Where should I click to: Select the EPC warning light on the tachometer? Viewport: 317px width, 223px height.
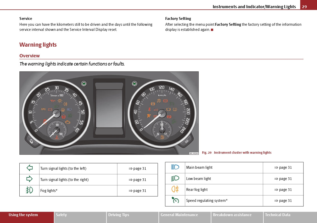pyautogui.click(x=44, y=109)
